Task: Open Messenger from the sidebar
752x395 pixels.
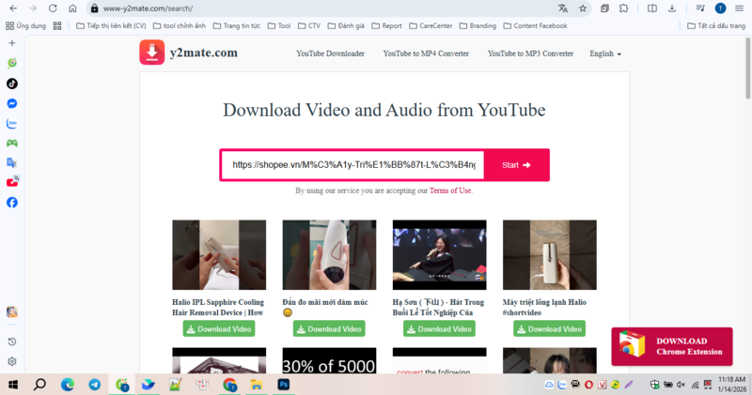Action: pyautogui.click(x=12, y=103)
